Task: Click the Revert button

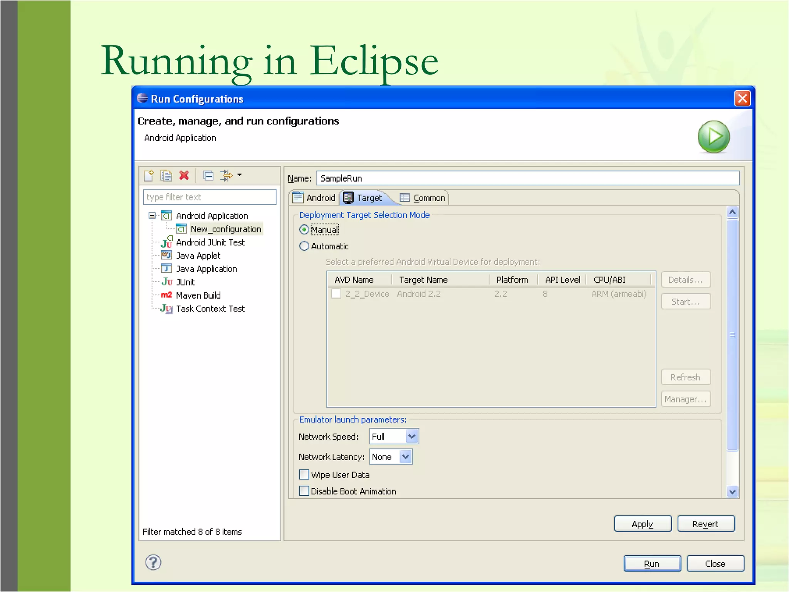Action: [x=706, y=524]
